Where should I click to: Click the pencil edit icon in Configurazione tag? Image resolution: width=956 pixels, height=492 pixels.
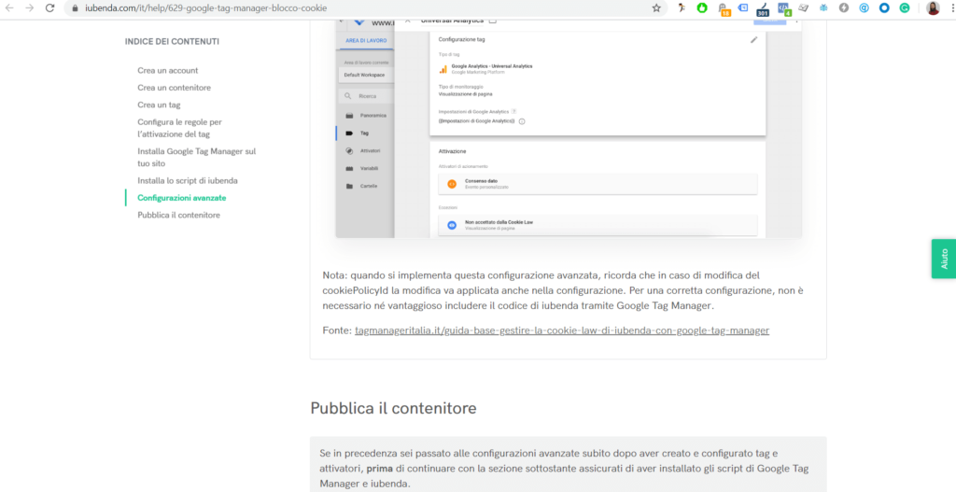coord(754,39)
